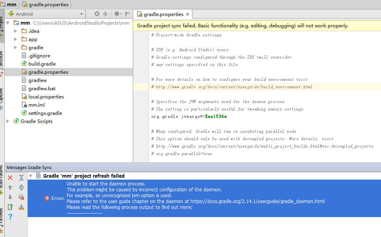Open the Messages help question mark
The height and width of the screenshot is (237, 381).
pos(10,217)
